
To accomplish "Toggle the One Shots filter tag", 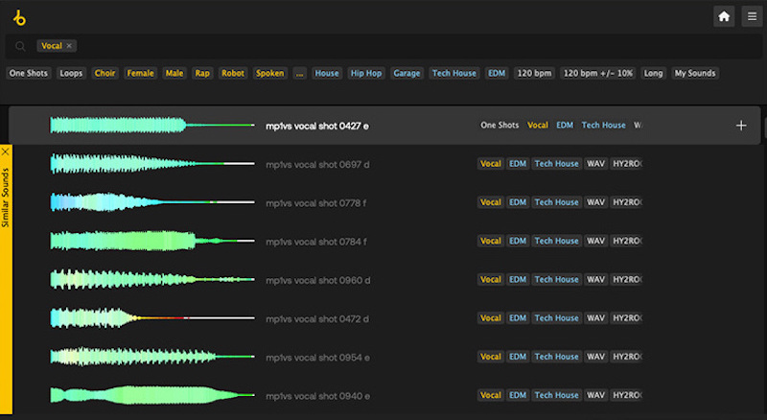I will (29, 73).
